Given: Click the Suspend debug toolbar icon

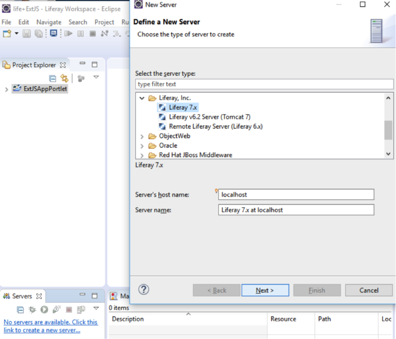Looking at the screenshot, I should click(80, 33).
